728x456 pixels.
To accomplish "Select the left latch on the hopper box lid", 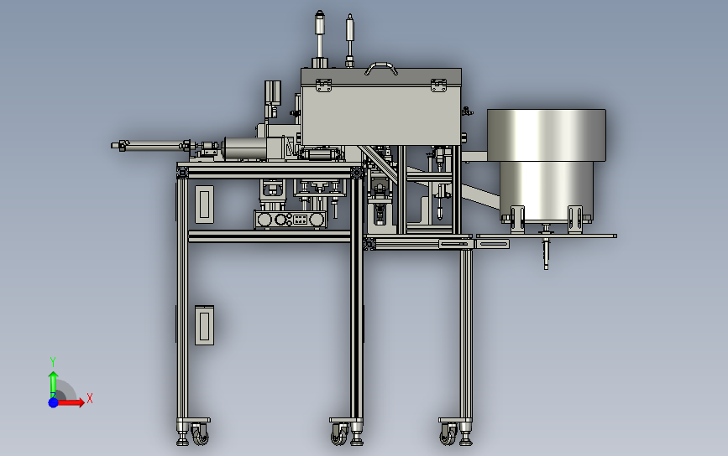I will [x=323, y=85].
